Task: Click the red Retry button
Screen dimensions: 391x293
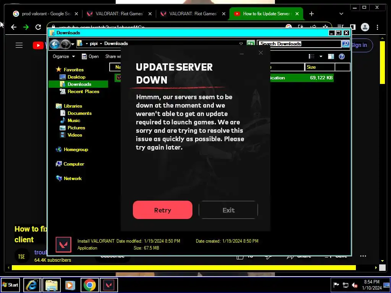Action: click(163, 210)
